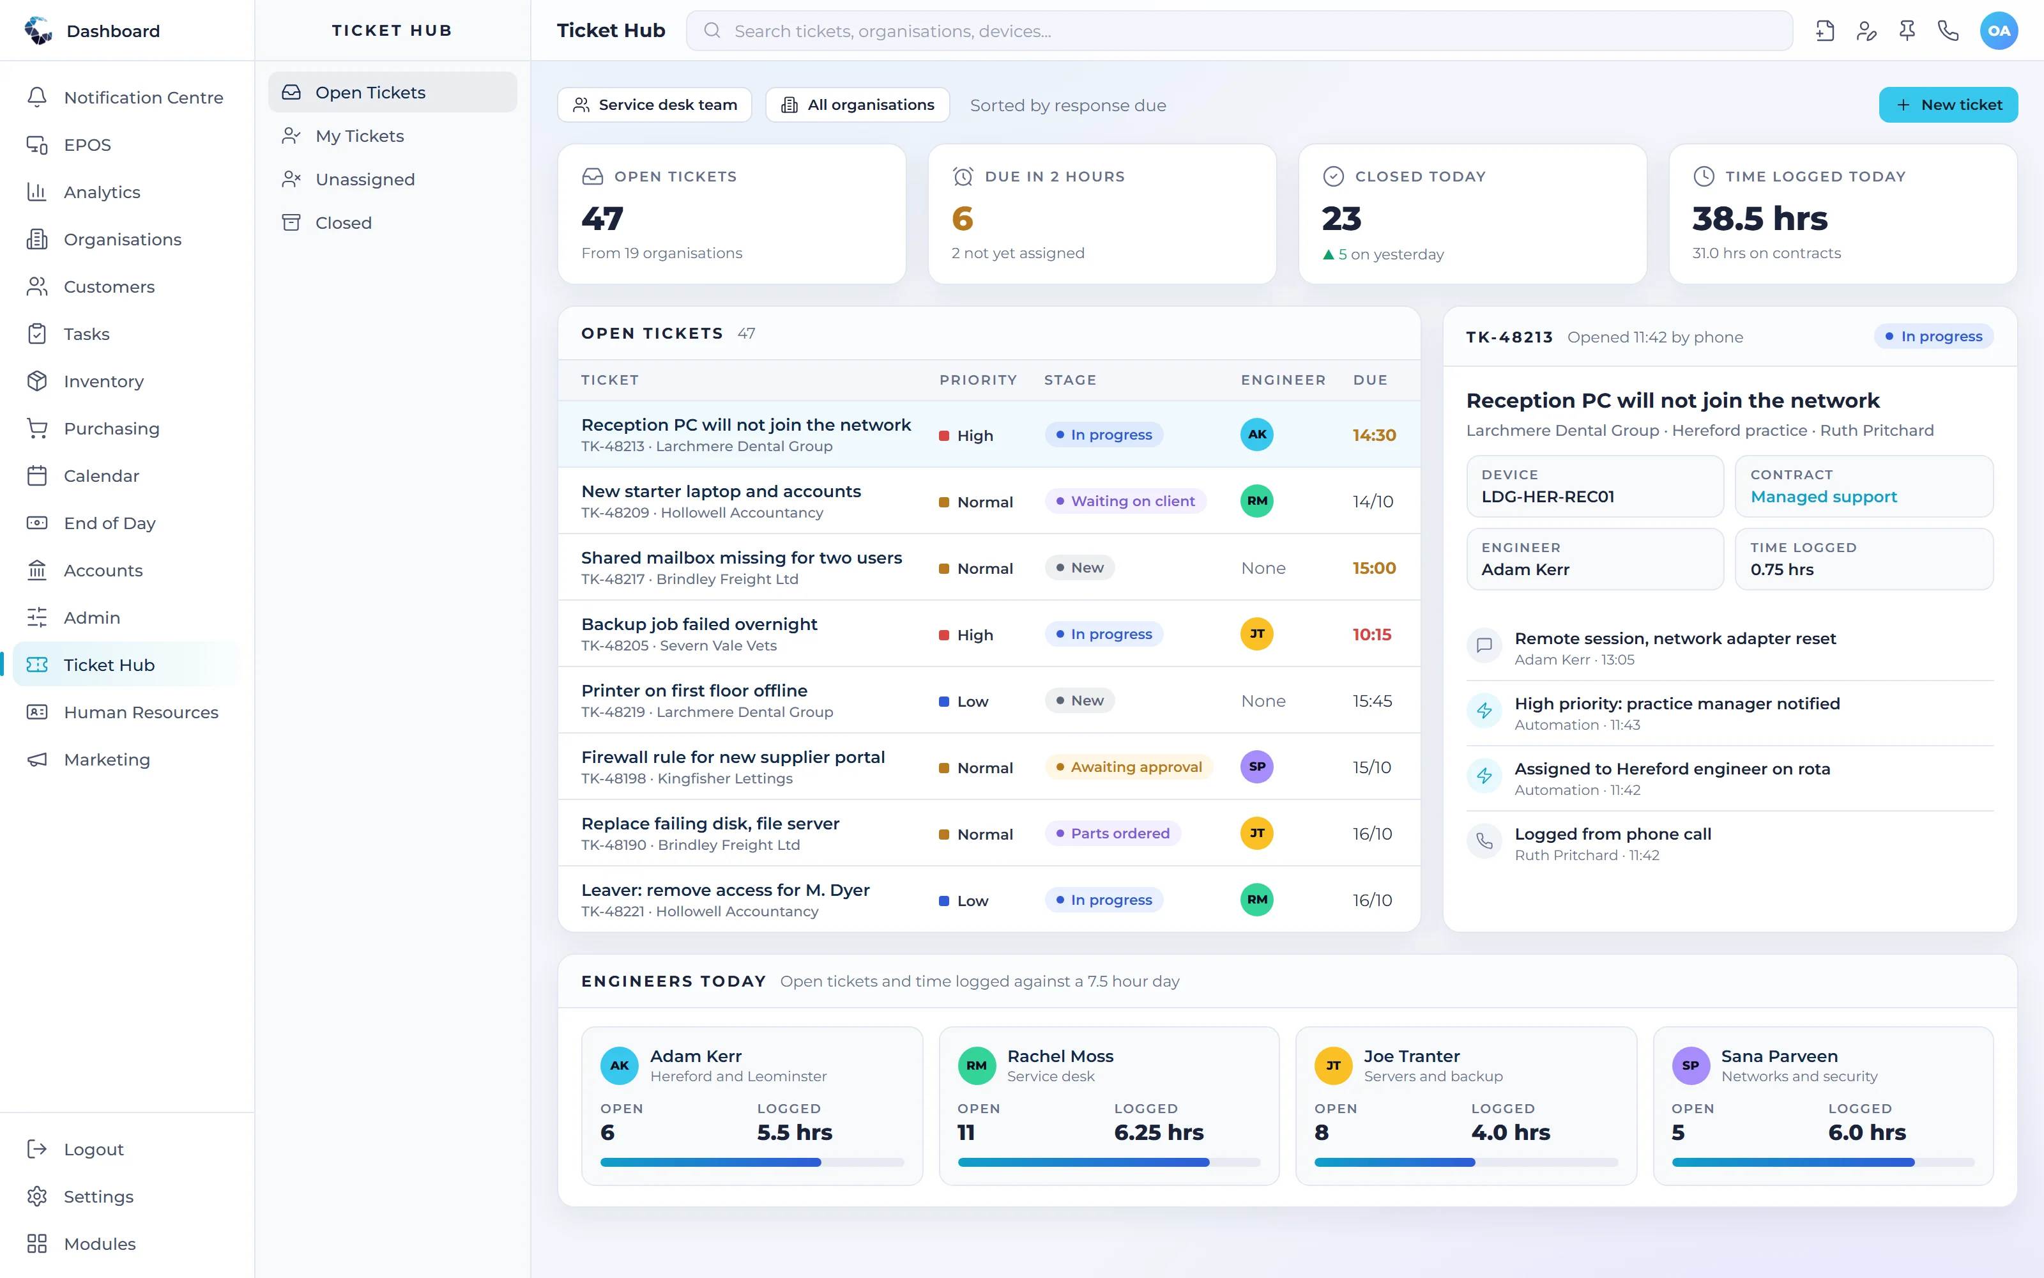The height and width of the screenshot is (1278, 2044).
Task: Select the Printer on first floor offline ticket
Action: pos(989,701)
